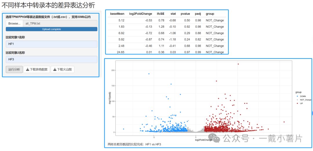Click the HF1 comparison object 1 field

(52, 44)
